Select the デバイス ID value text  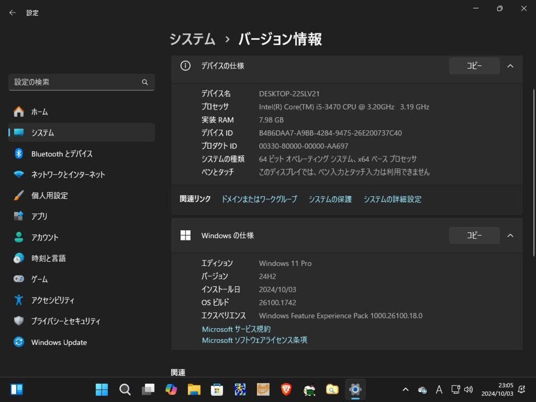[330, 133]
